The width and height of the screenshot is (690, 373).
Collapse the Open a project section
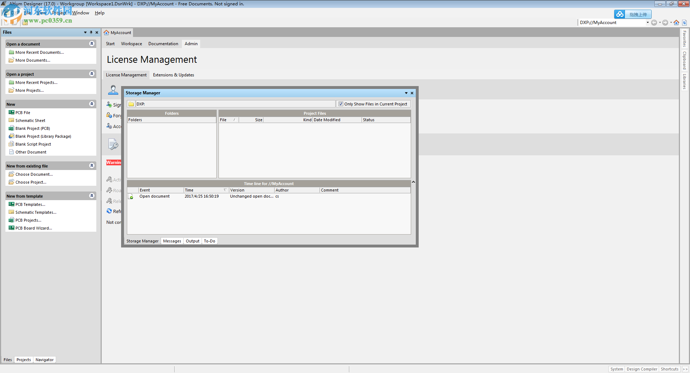coord(92,74)
